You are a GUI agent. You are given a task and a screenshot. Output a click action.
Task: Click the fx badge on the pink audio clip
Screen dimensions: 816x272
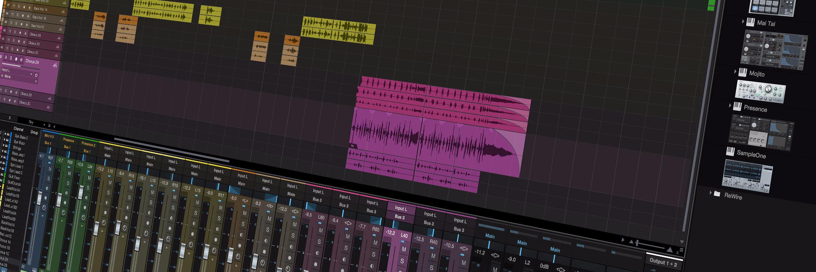[352, 145]
